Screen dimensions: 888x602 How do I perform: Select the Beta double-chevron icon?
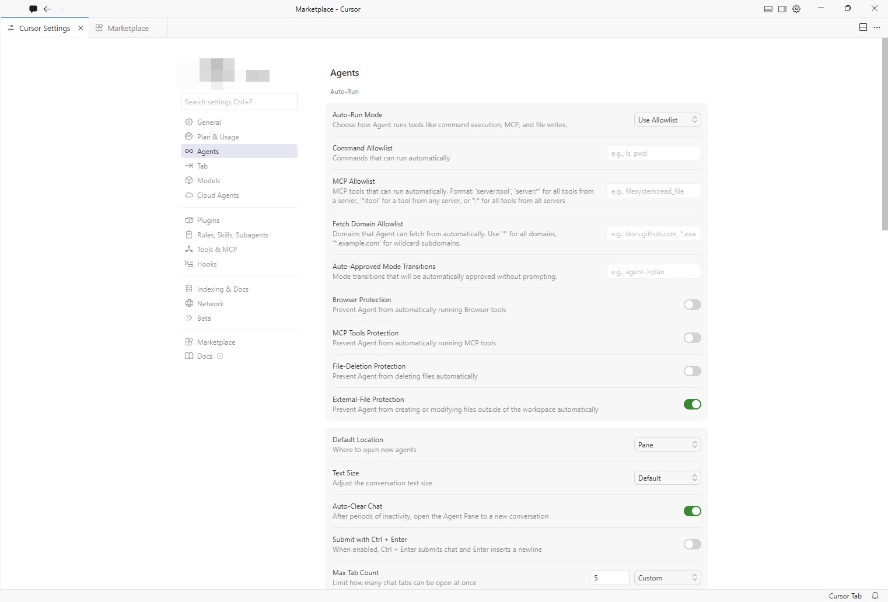[189, 318]
